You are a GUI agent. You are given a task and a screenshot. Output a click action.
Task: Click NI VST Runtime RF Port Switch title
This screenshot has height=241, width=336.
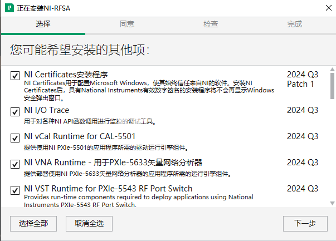tap(108, 189)
